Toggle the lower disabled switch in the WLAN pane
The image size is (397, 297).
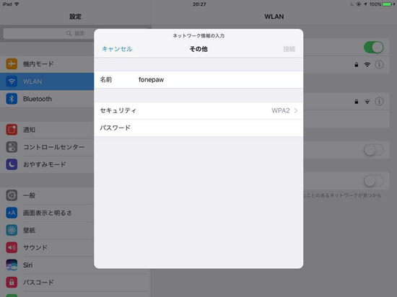373,181
